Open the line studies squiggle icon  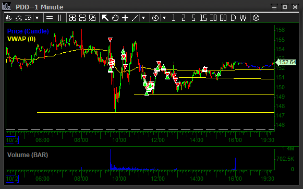(19, 18)
